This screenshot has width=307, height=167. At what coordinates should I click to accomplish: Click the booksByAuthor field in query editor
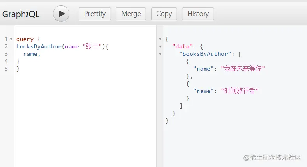39,47
